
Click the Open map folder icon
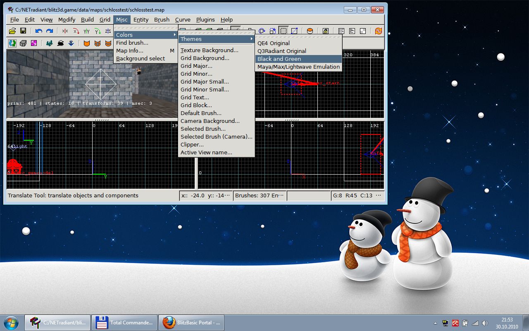click(x=12, y=31)
